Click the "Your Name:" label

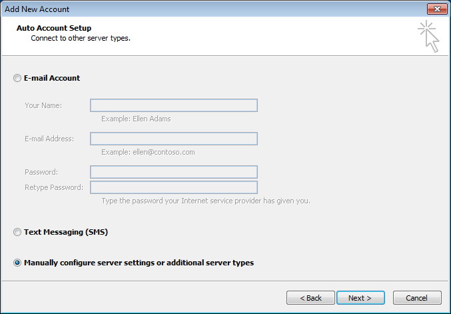coord(43,105)
